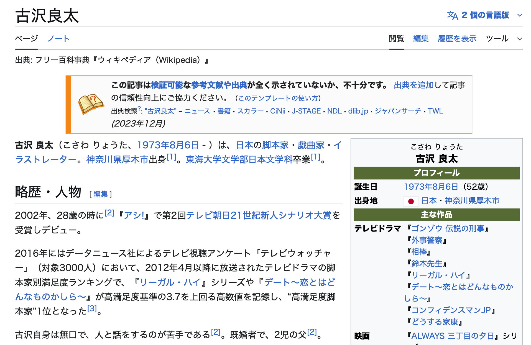Open the 参考文献や出典 link

coord(219,85)
